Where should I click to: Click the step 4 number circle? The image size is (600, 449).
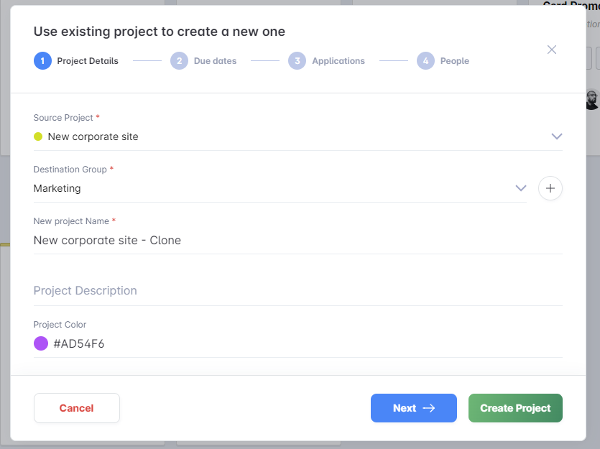[425, 61]
